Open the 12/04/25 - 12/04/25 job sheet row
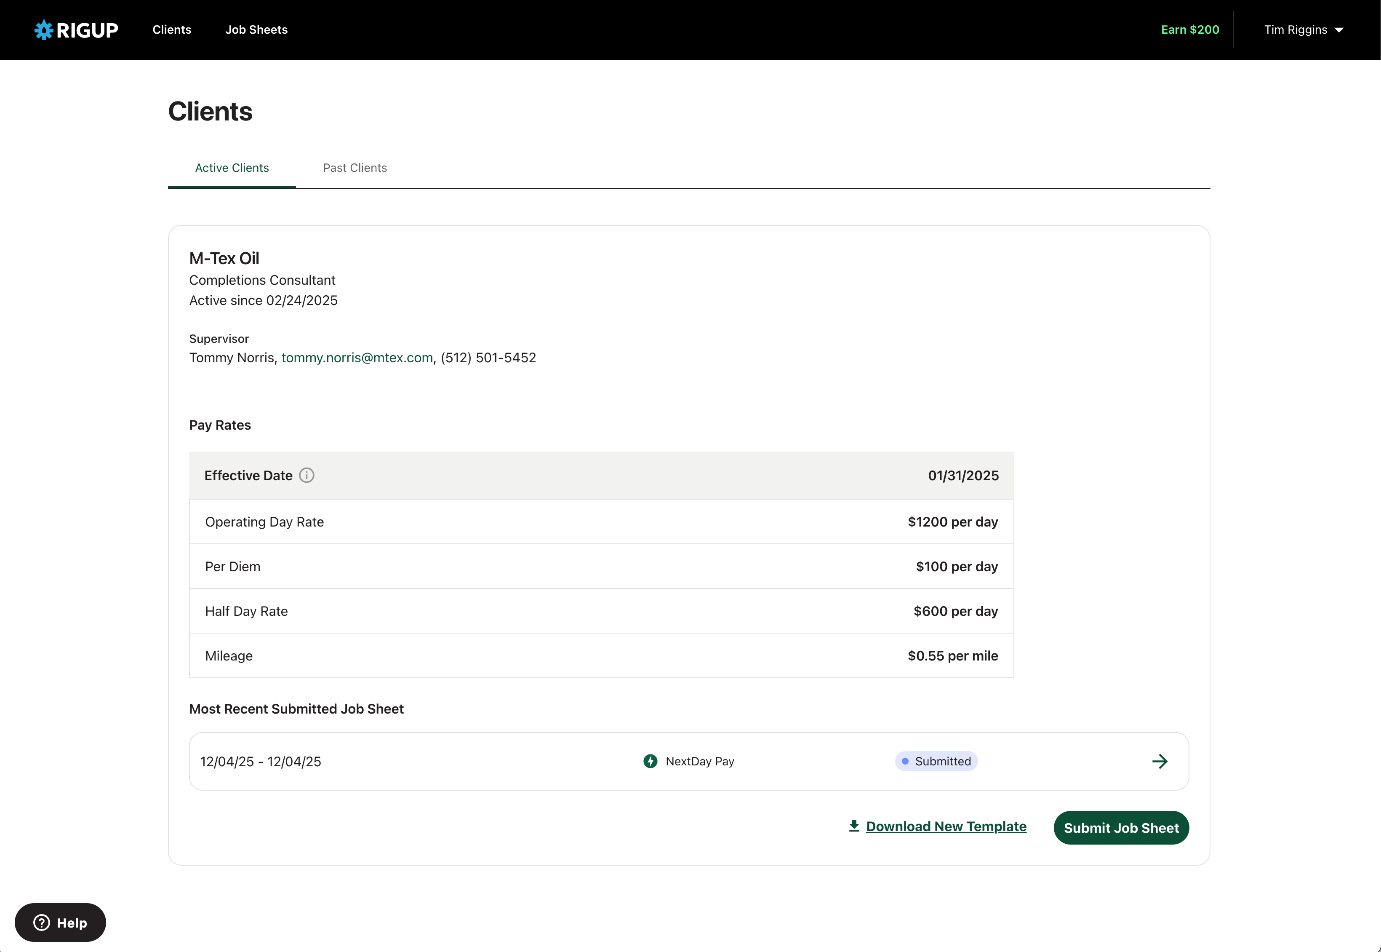The image size is (1381, 952). click(261, 762)
